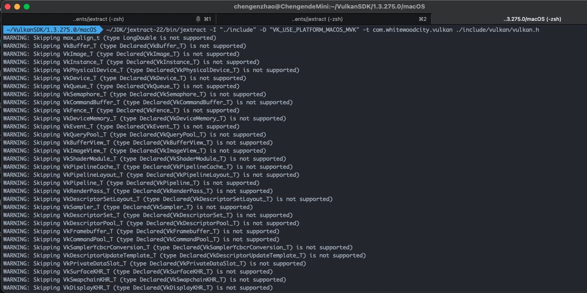Click the warning line for VkDescriptorPool_T
587x293 pixels.
click(x=147, y=223)
